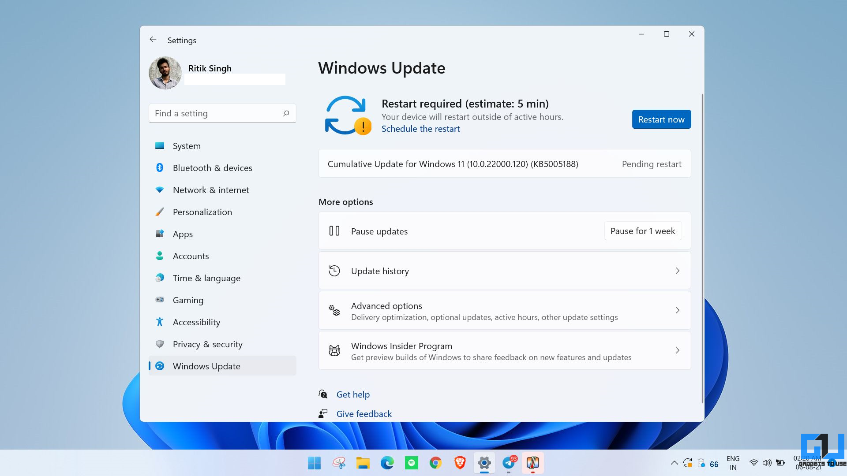Open Accessibility settings
Viewport: 847px width, 476px height.
point(222,322)
